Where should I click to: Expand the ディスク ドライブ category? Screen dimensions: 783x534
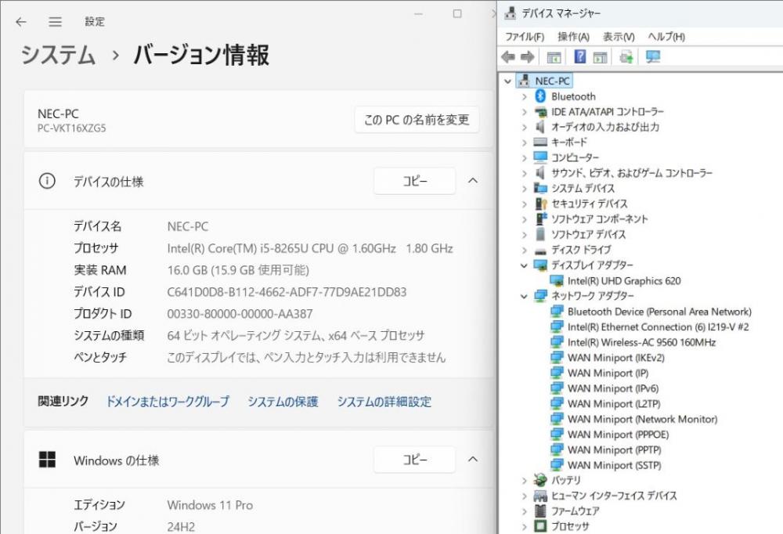tap(525, 250)
